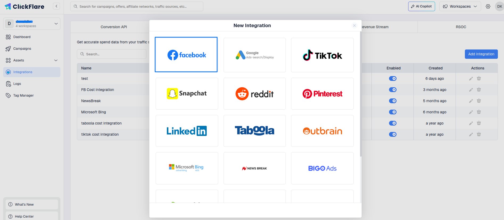Click the Add integration button

481,54
